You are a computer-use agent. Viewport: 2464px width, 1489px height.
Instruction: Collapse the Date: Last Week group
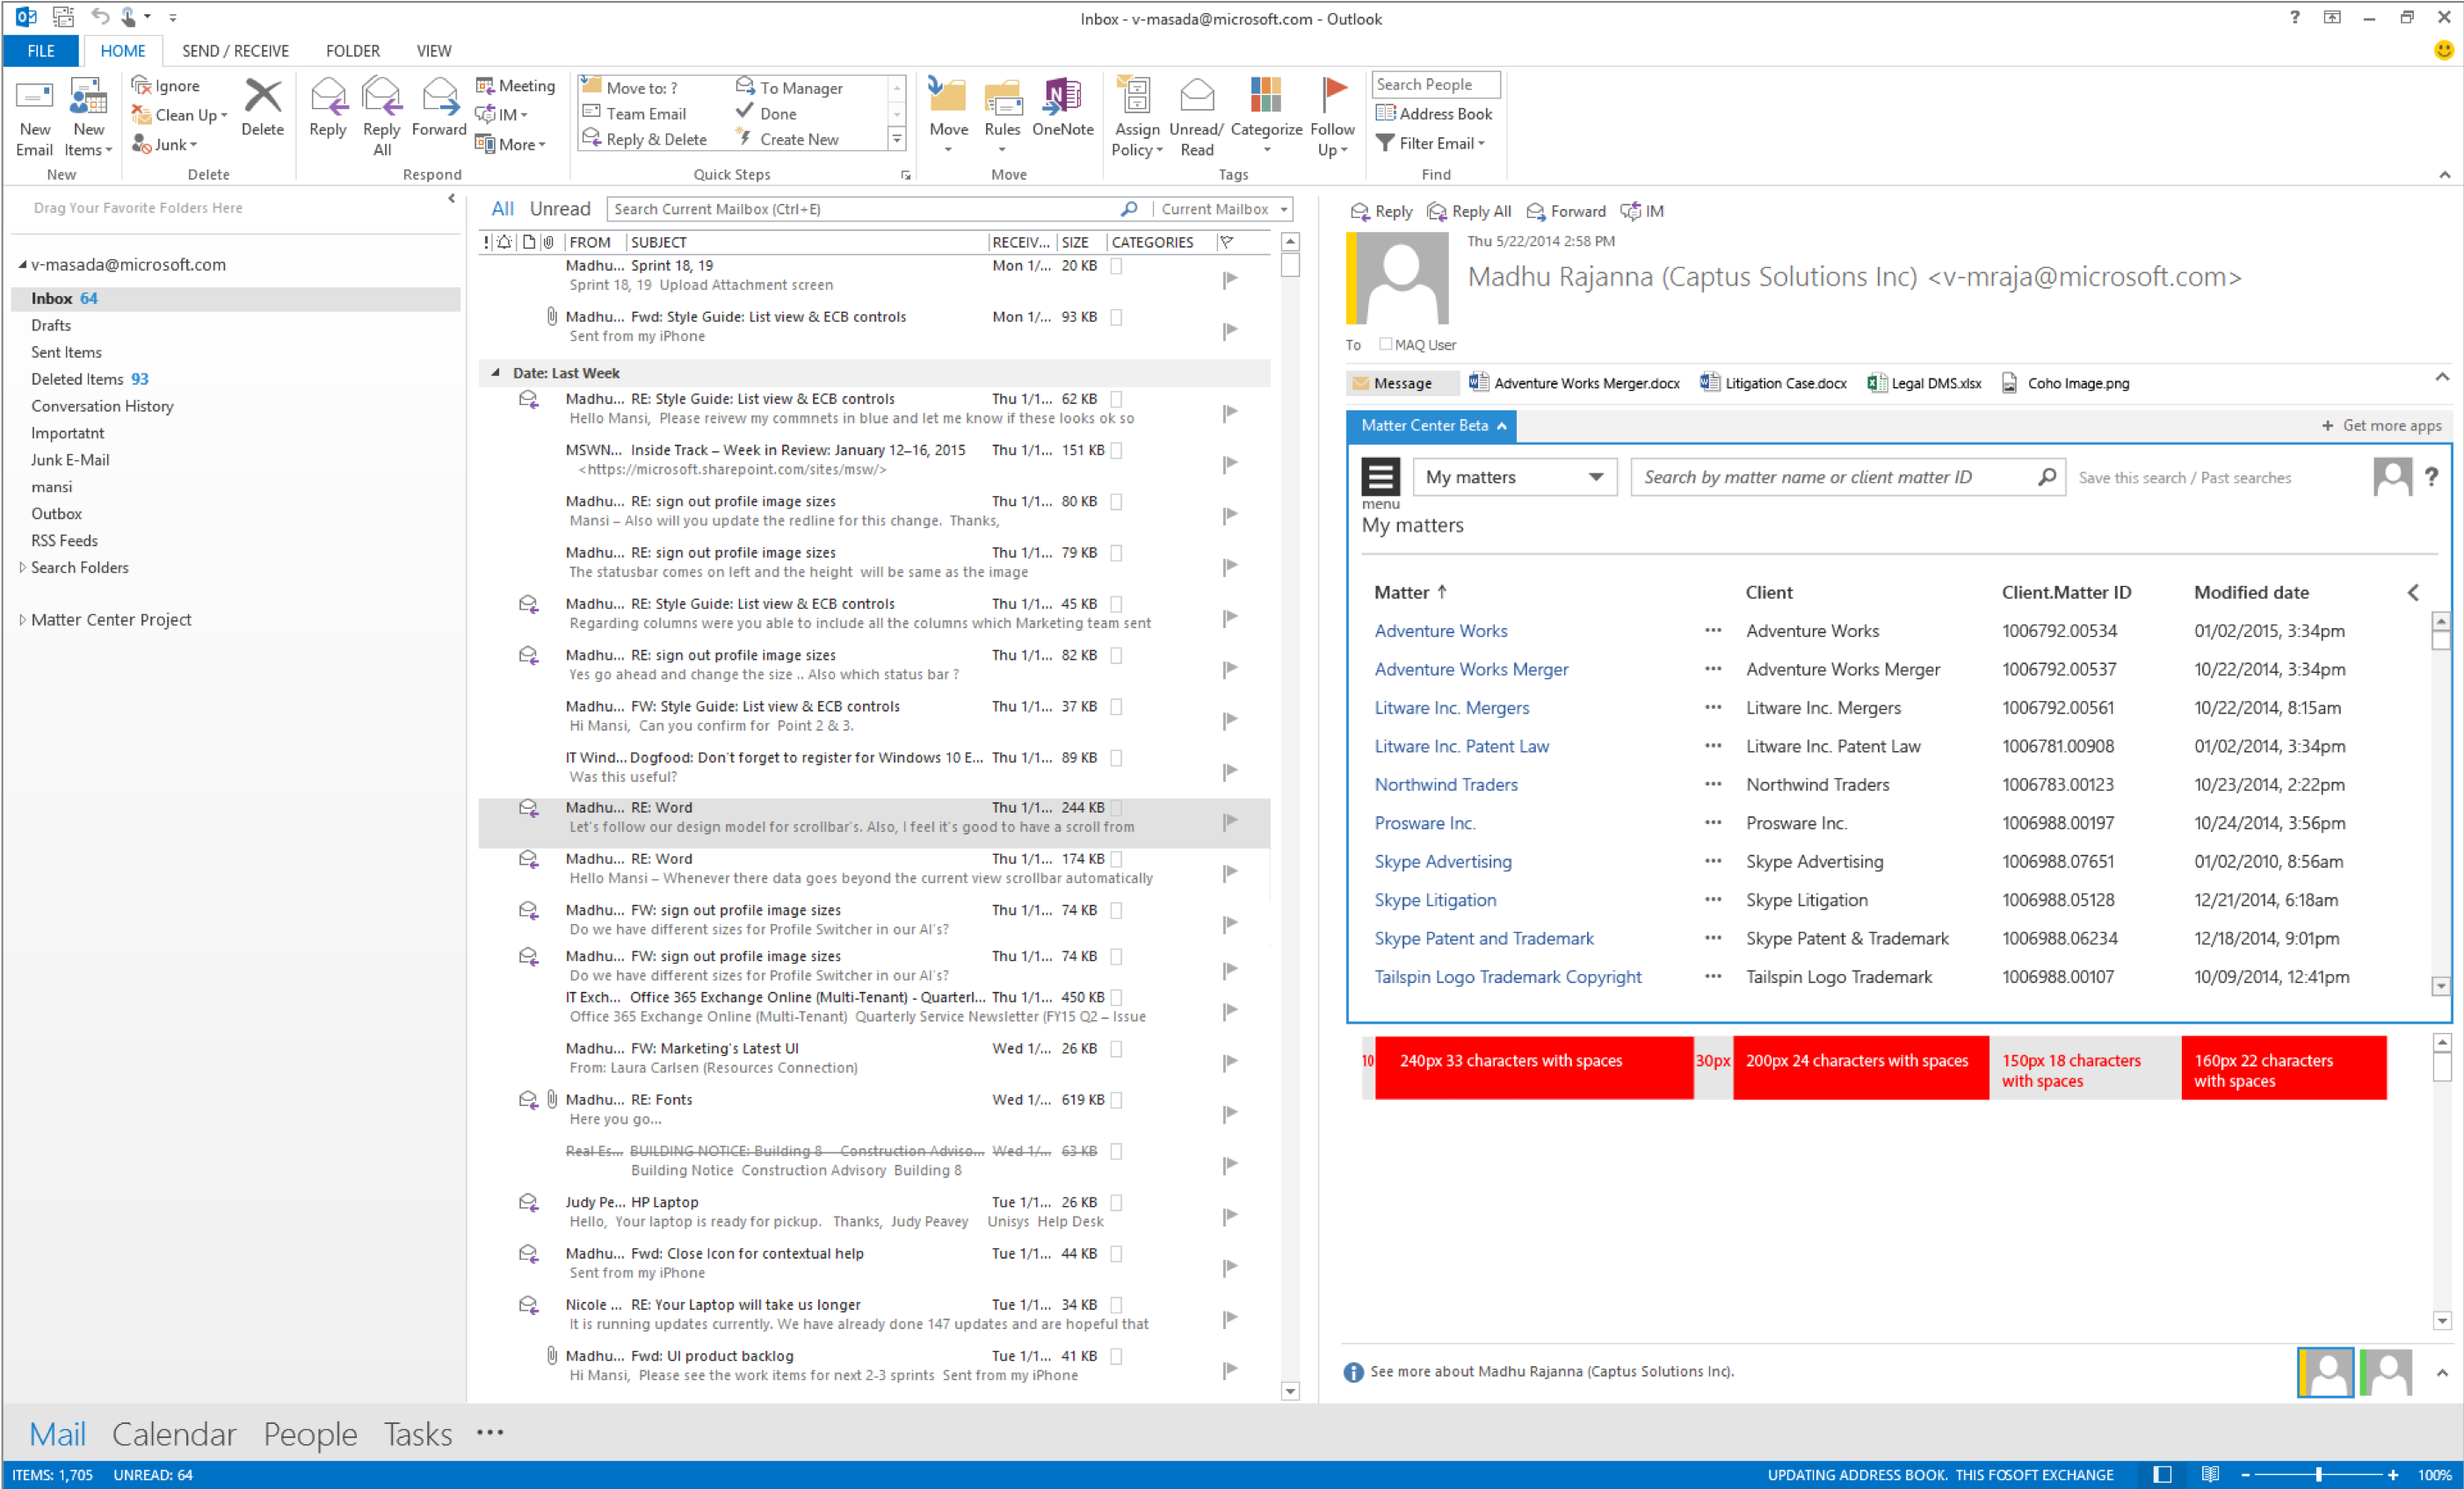(495, 373)
